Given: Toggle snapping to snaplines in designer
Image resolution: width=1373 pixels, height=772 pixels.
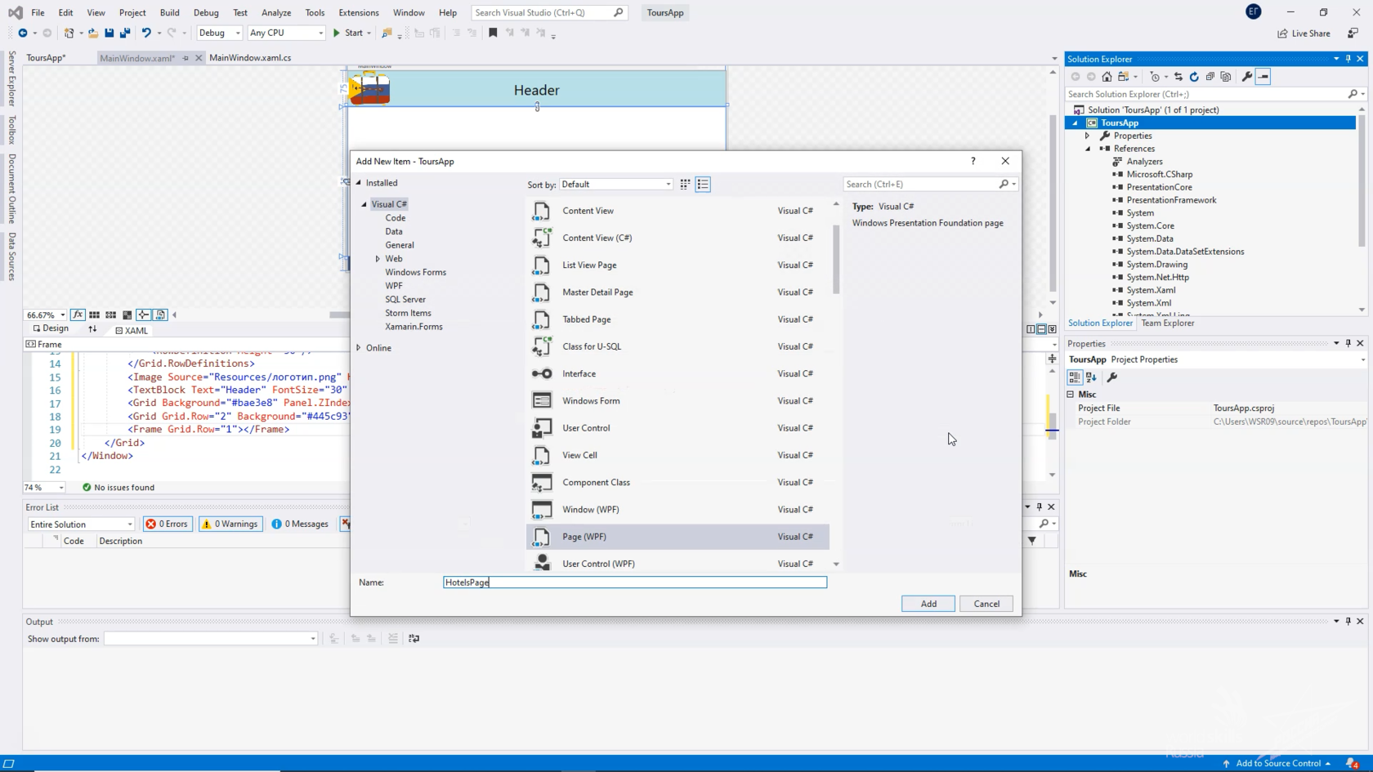Looking at the screenshot, I should pyautogui.click(x=143, y=315).
